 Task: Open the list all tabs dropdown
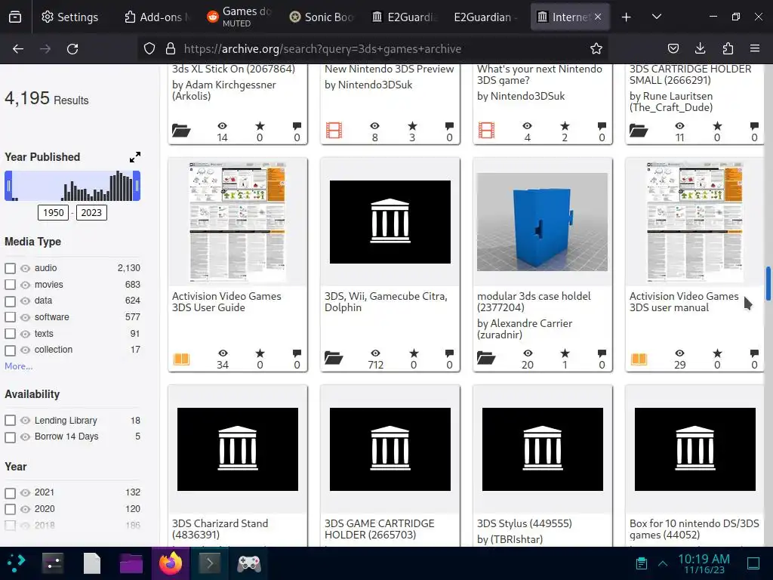click(x=657, y=17)
